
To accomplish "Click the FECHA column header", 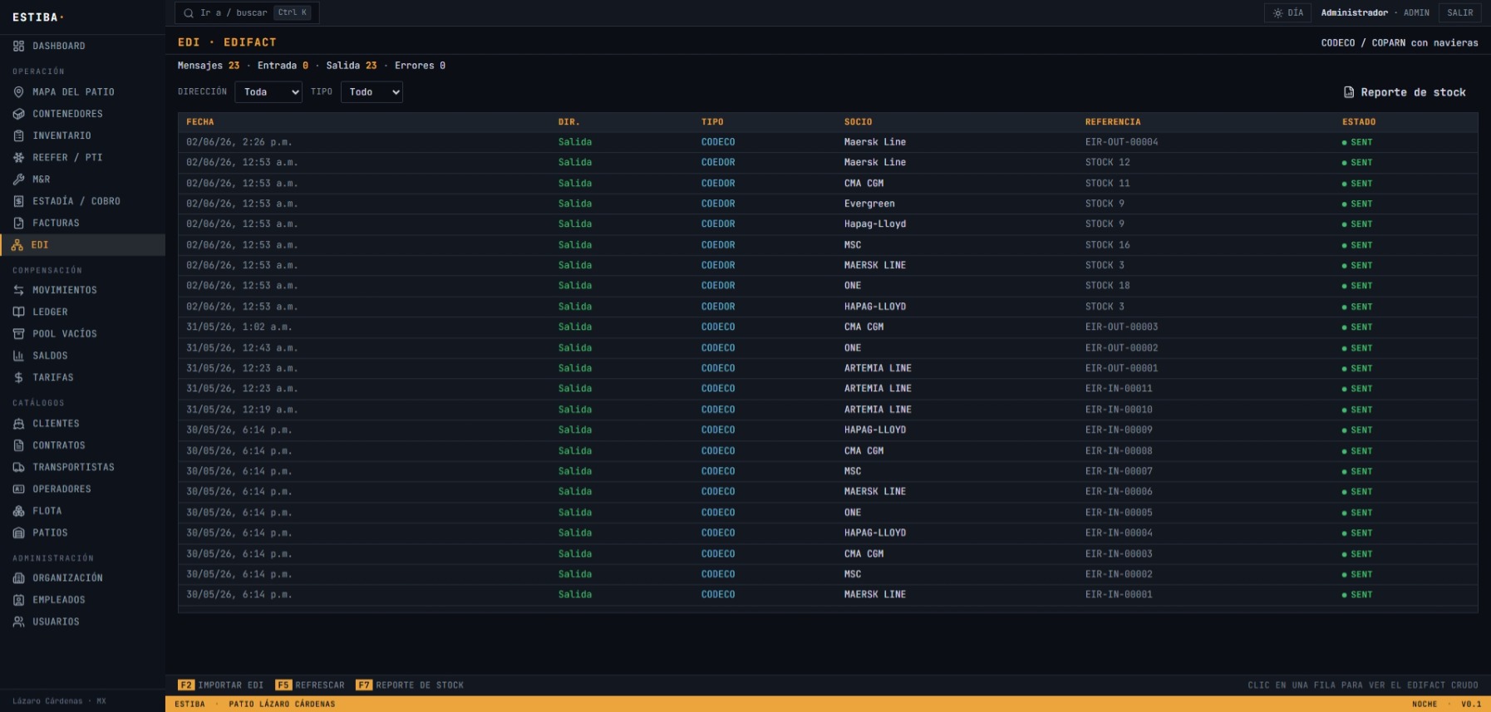I will (200, 122).
